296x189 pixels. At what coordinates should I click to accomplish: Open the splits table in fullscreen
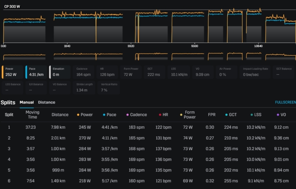[x=285, y=102]
